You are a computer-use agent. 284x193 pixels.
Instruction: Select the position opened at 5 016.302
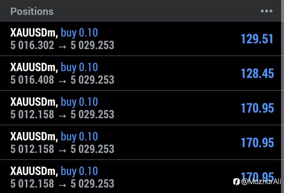tap(142, 39)
